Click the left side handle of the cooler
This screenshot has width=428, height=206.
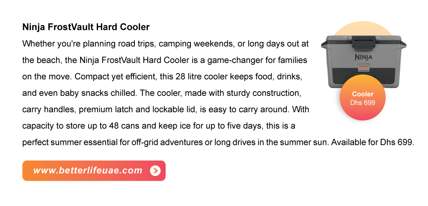pyautogui.click(x=324, y=45)
